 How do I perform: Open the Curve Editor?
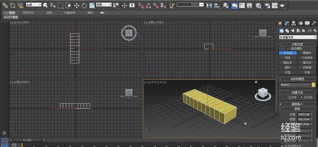click(242, 5)
